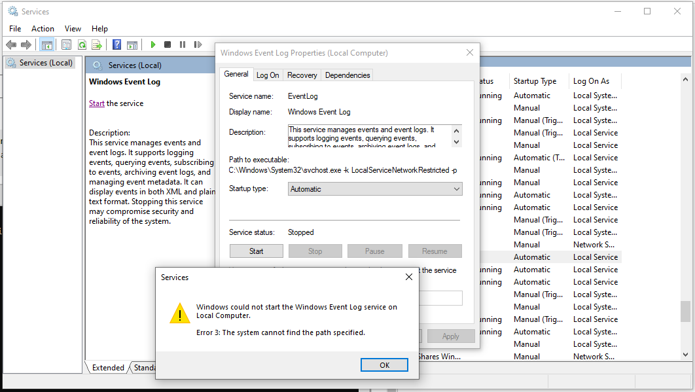Click the Startup Type column header

point(539,80)
